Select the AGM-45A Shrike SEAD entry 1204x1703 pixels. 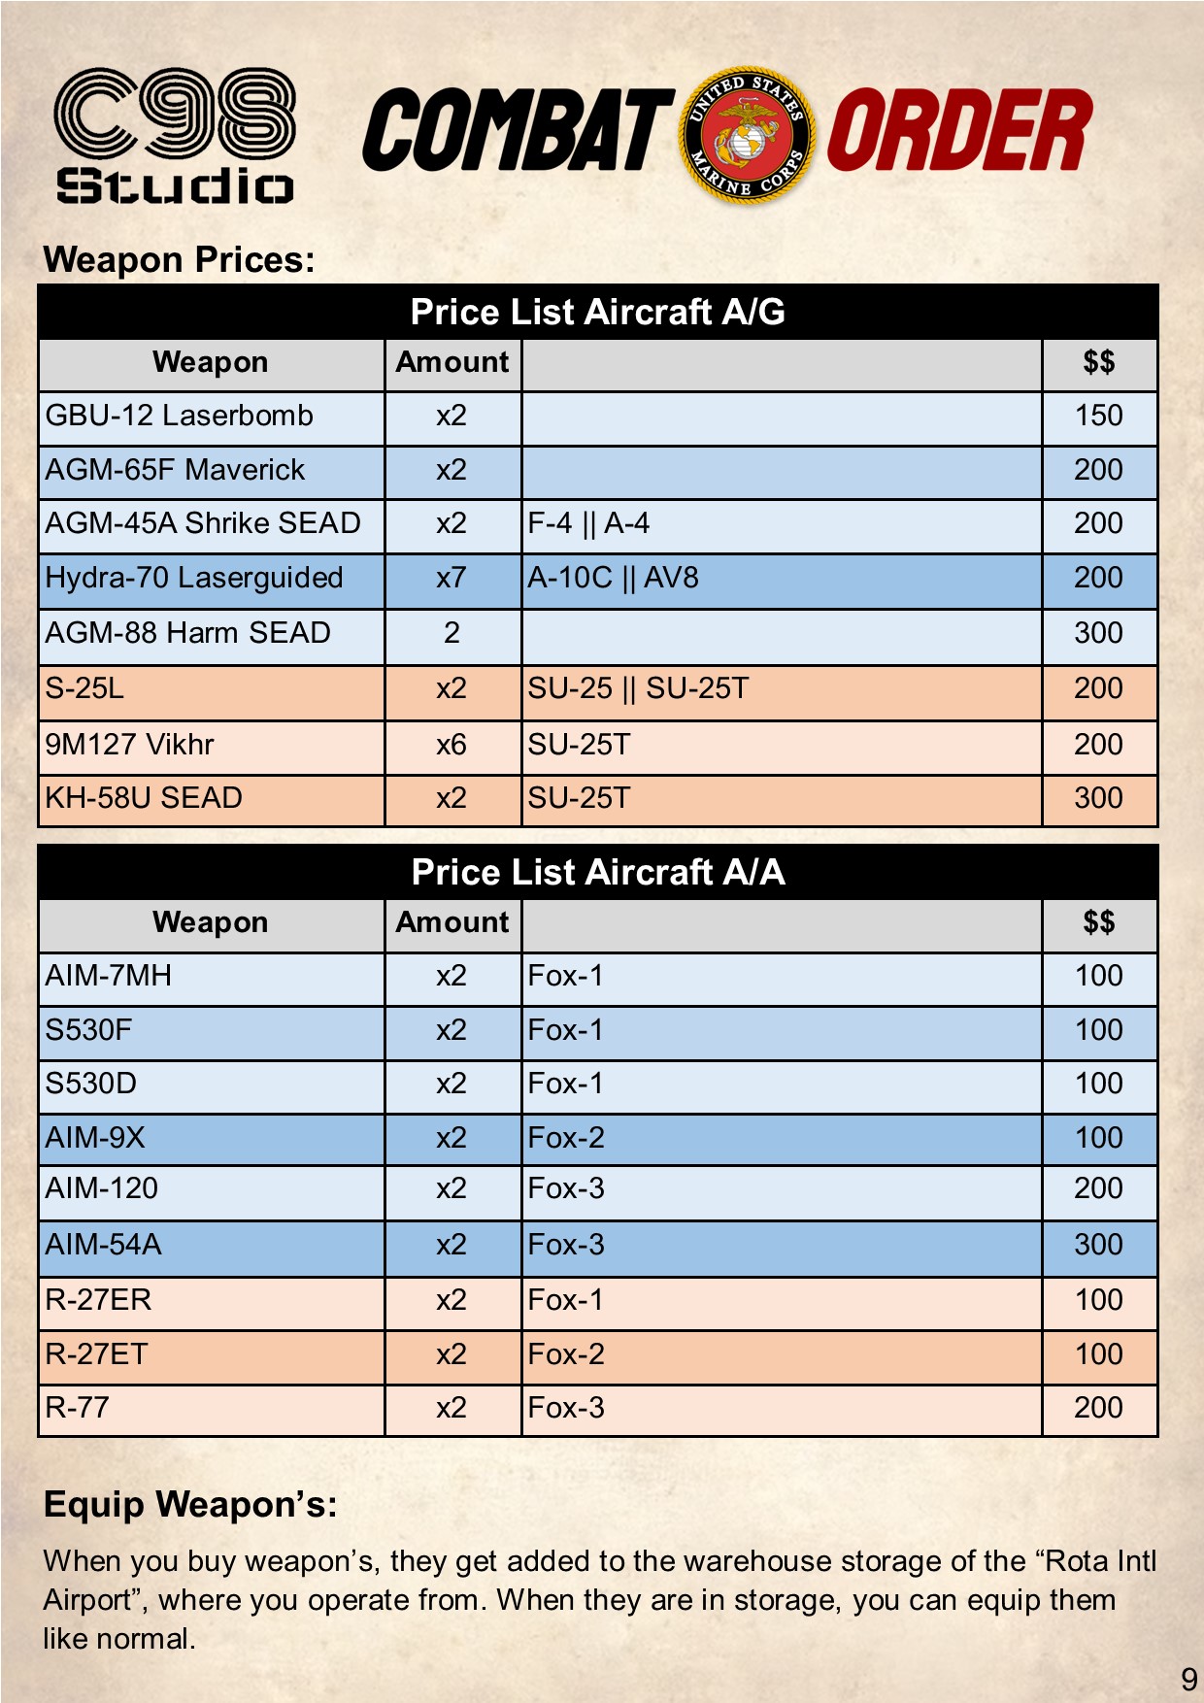coord(203,523)
